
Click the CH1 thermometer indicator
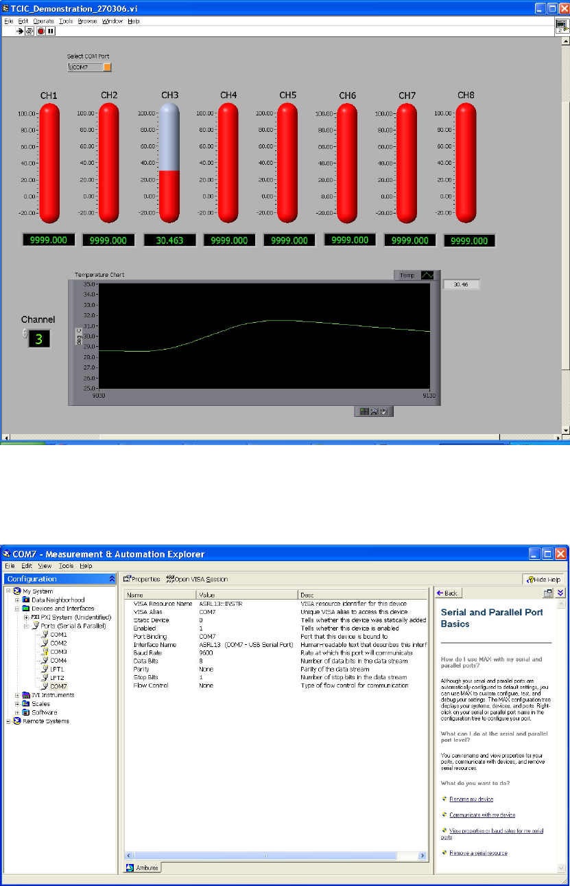pos(49,163)
